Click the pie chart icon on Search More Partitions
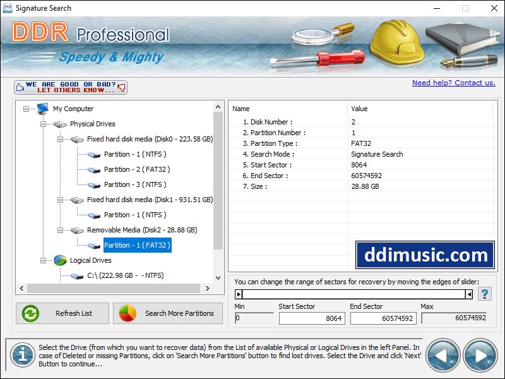The height and width of the screenshot is (379, 505). pyautogui.click(x=129, y=313)
